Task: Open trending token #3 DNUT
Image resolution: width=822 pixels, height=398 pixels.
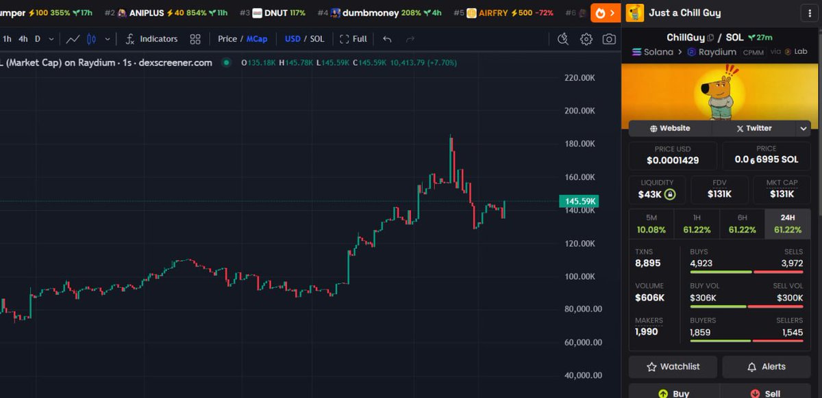Action: pos(272,13)
